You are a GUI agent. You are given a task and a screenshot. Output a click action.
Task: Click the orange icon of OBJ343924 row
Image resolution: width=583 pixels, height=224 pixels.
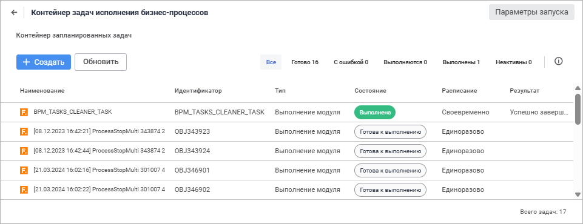[x=24, y=151]
